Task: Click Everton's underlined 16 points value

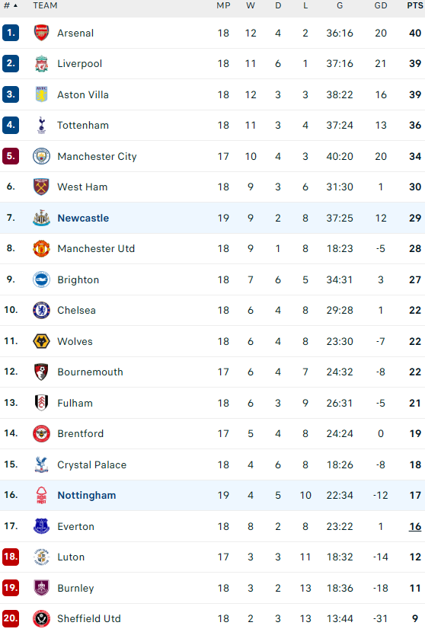Action: point(415,526)
